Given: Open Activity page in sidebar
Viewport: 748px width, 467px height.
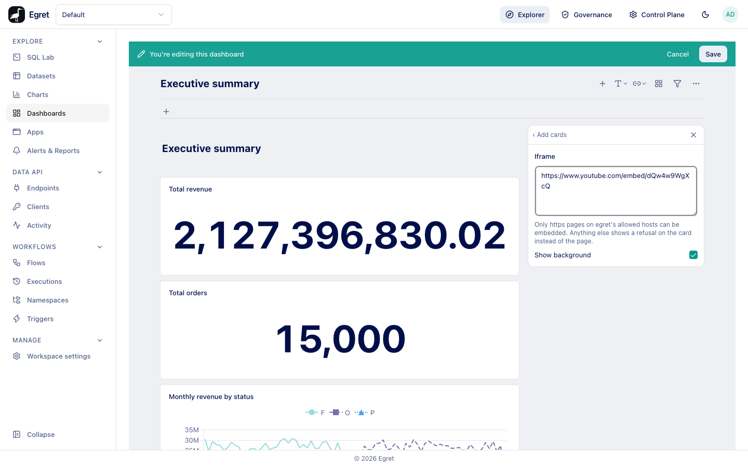Looking at the screenshot, I should coord(58,225).
